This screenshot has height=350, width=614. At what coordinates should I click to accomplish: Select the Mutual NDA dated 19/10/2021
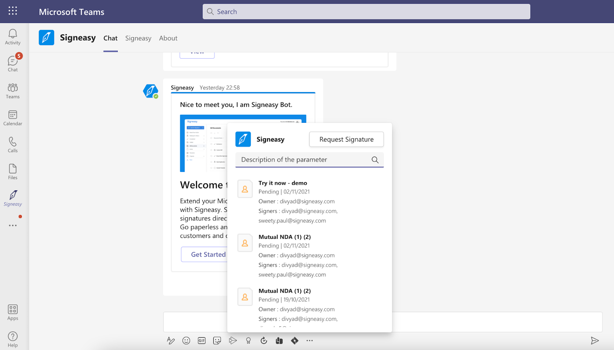pos(309,308)
